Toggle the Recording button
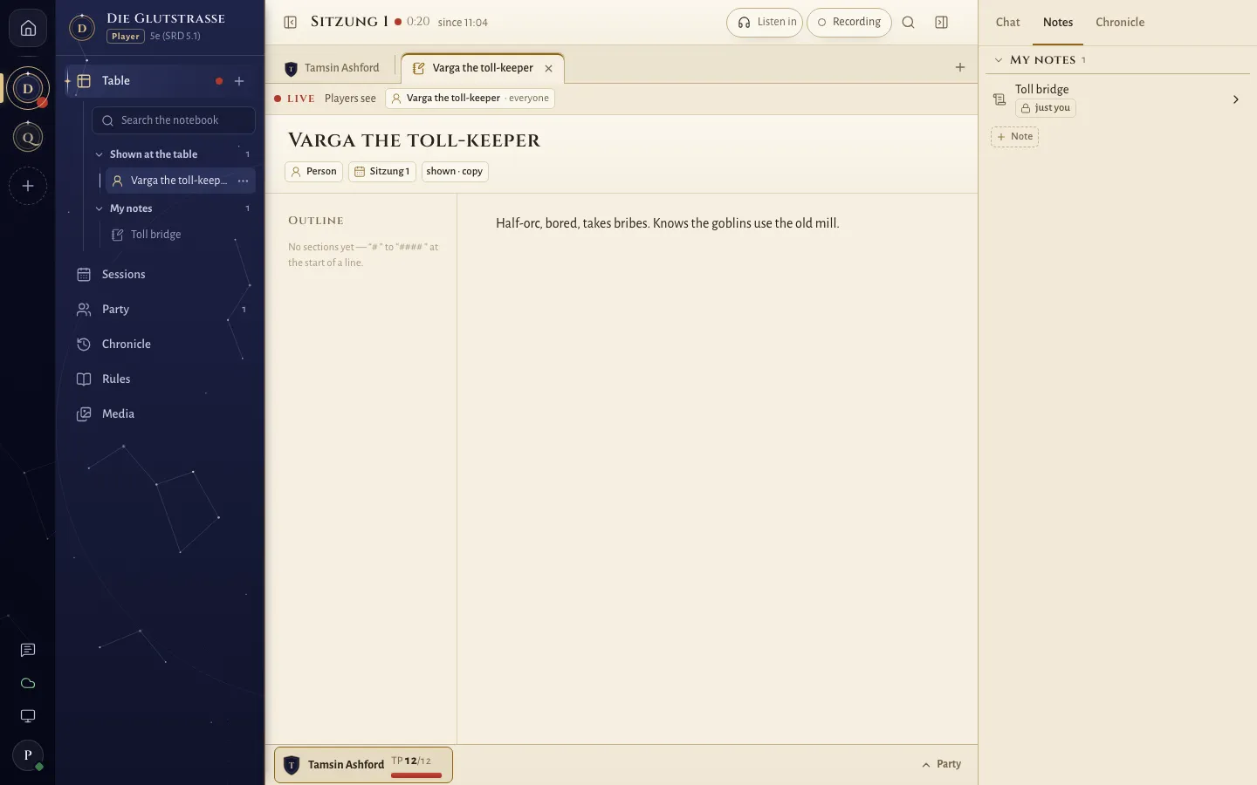 click(849, 23)
